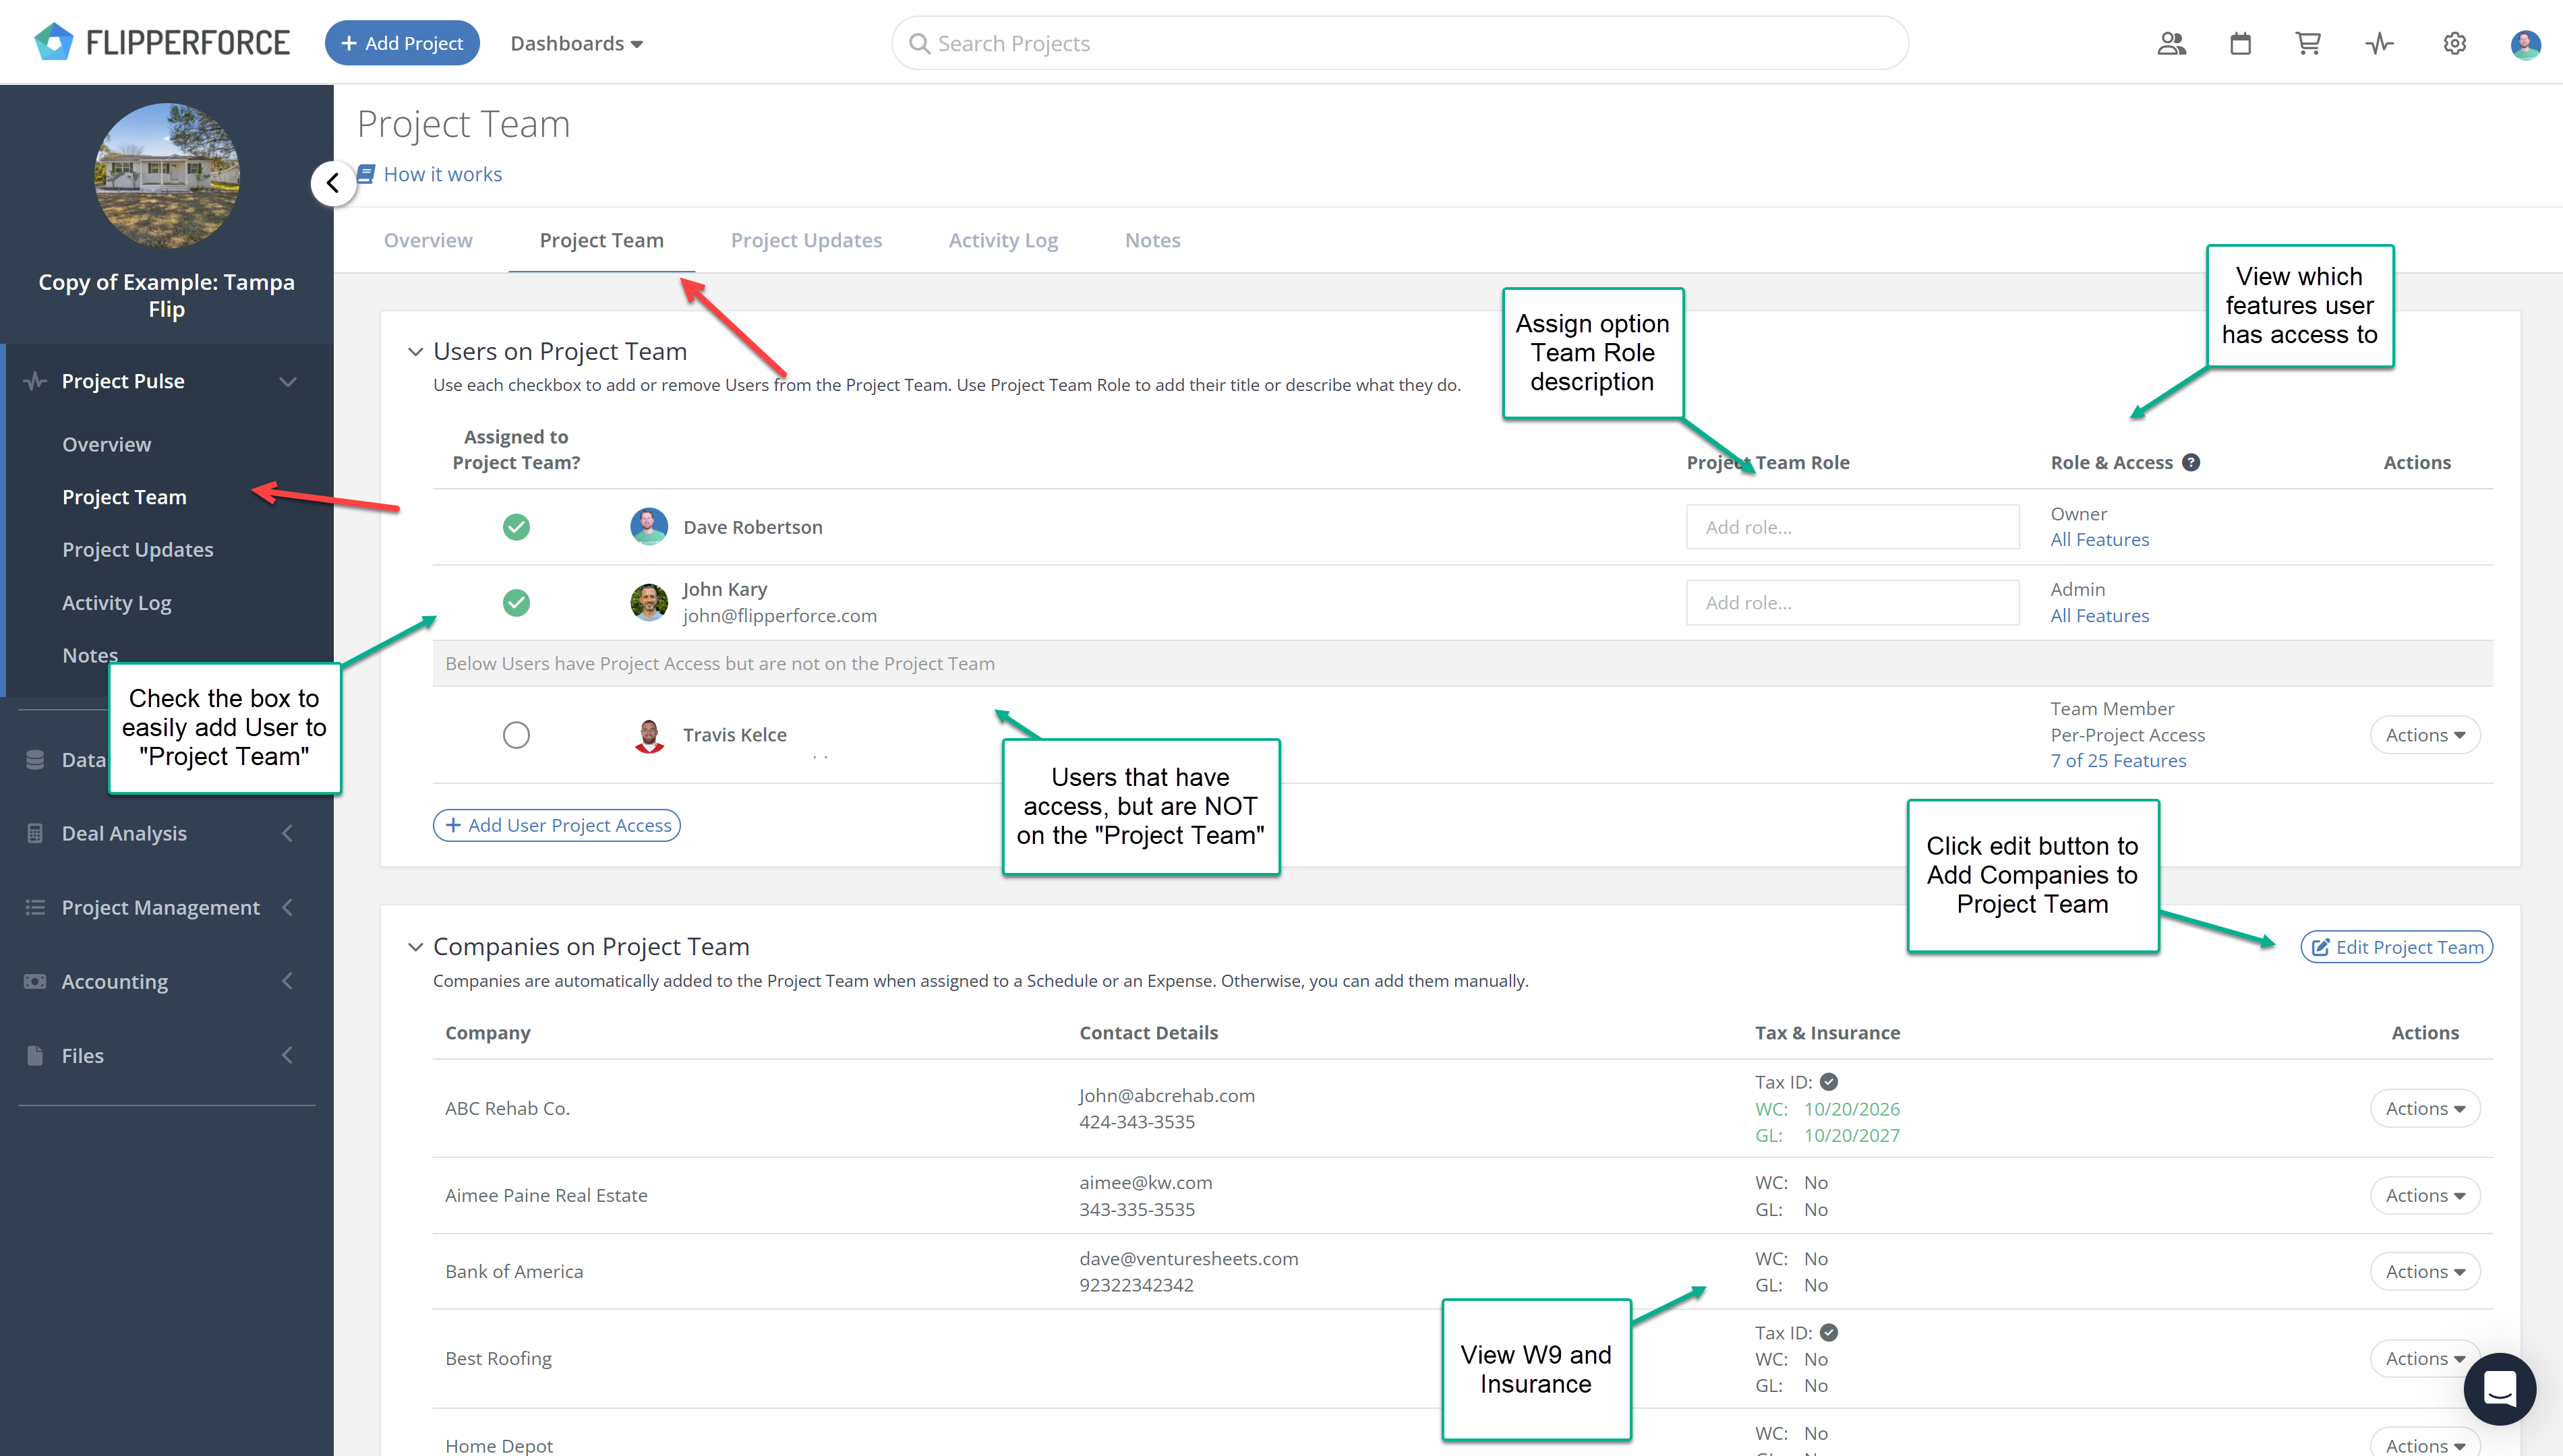
Task: Switch to the Notes tab
Action: coord(1152,240)
